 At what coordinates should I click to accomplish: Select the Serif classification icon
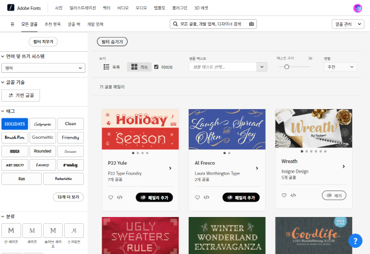32,231
